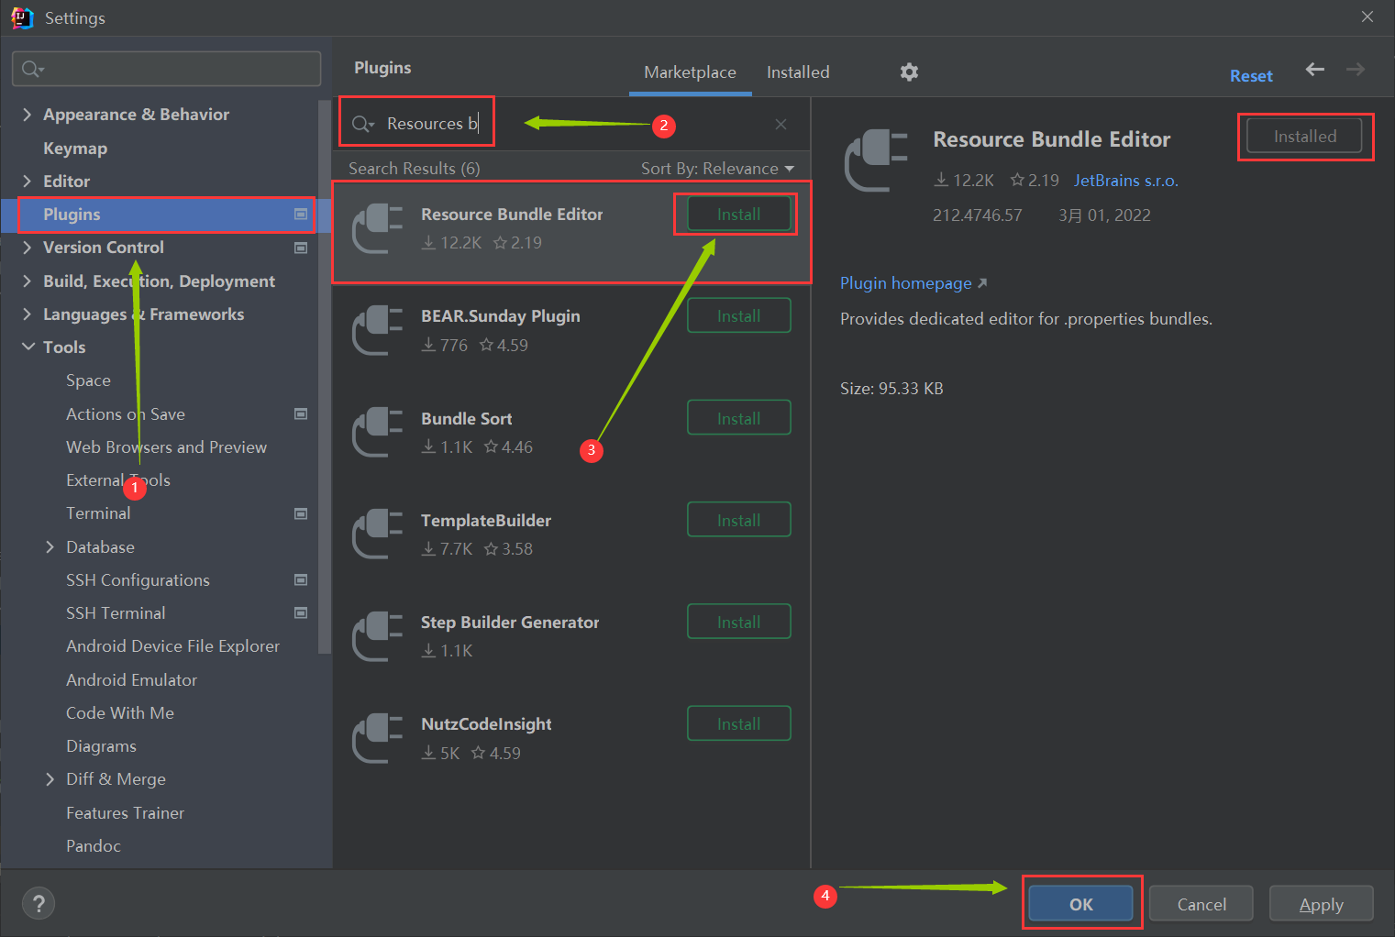Go back with the left arrow

[1315, 70]
